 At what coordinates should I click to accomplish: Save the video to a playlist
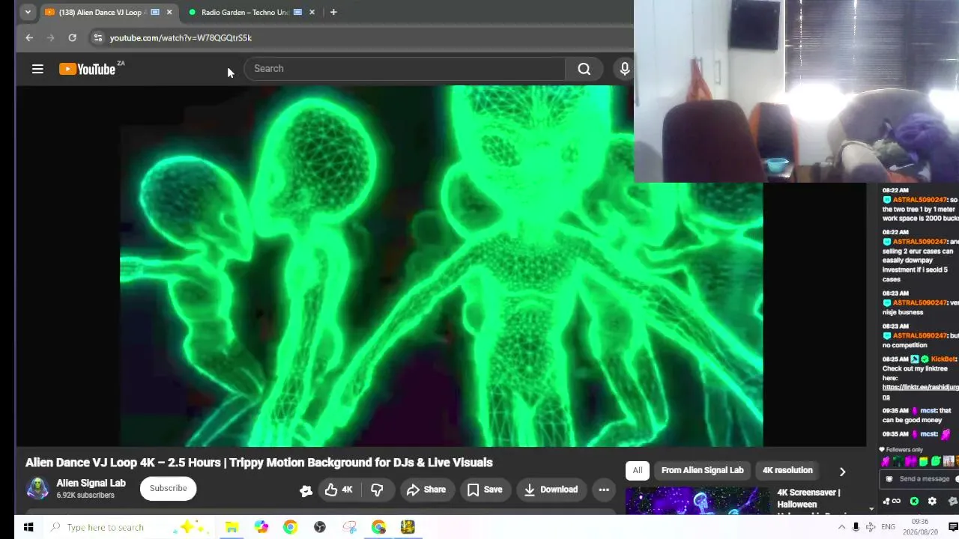tap(485, 490)
